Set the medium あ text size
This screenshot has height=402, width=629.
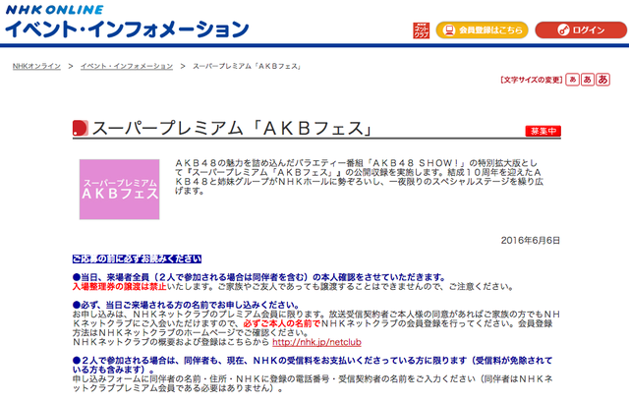pyautogui.click(x=588, y=80)
